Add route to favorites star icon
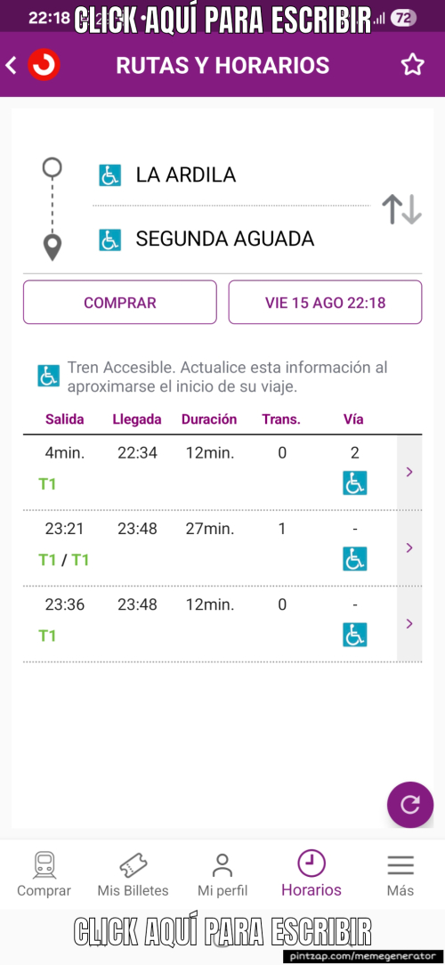This screenshot has width=445, height=965. pyautogui.click(x=412, y=65)
